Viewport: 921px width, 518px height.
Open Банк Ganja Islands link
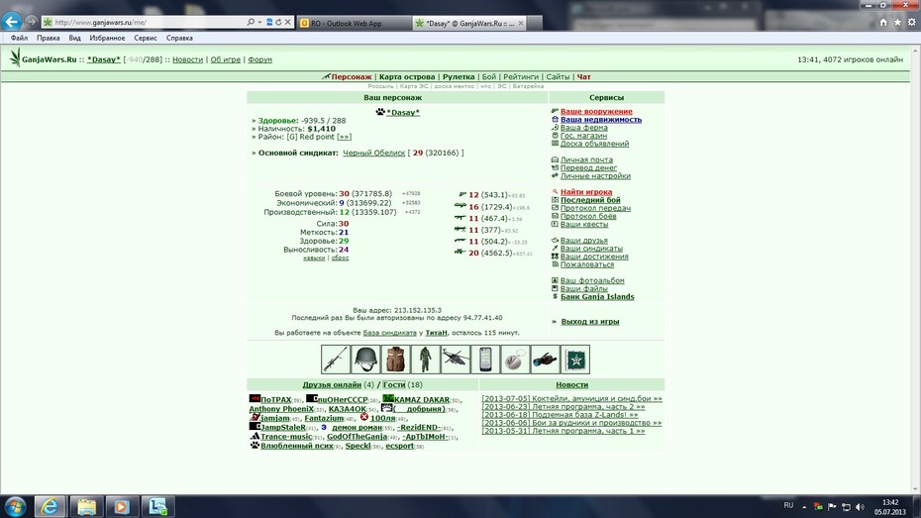click(597, 296)
